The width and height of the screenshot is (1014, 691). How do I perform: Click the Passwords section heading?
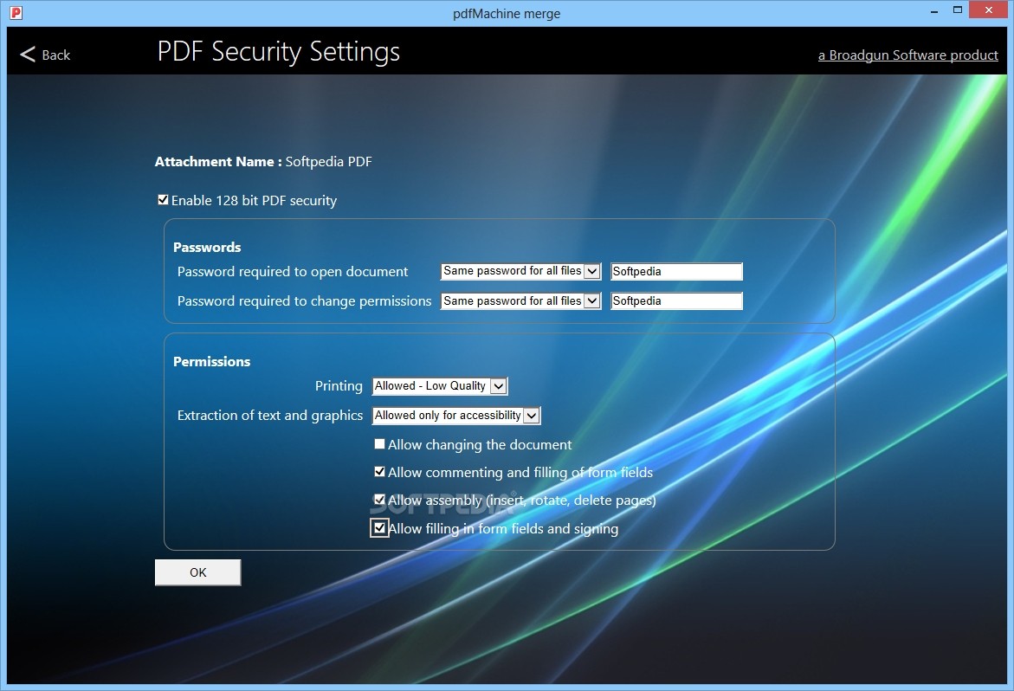coord(207,247)
